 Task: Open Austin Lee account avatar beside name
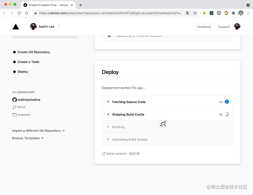click(x=33, y=27)
